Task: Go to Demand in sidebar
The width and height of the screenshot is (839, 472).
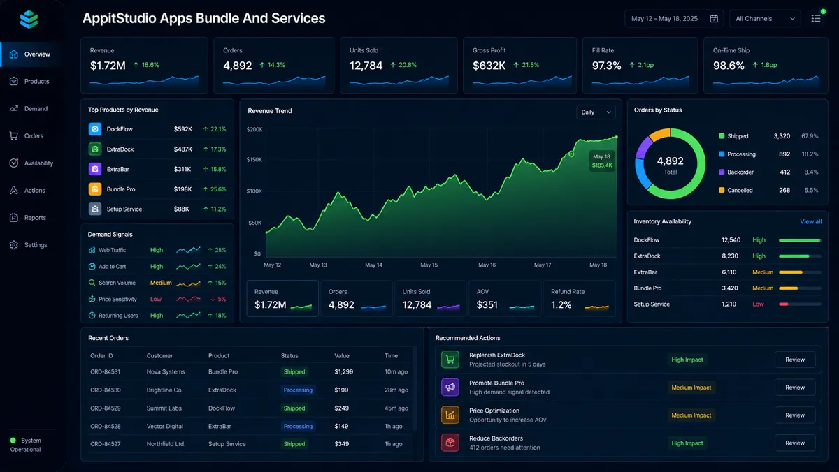Action: pyautogui.click(x=33, y=108)
